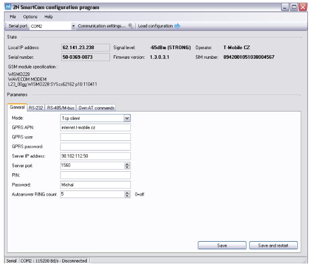Expand the Mode dropdown showing Tcp client
The height and width of the screenshot is (265, 311).
coord(127,118)
